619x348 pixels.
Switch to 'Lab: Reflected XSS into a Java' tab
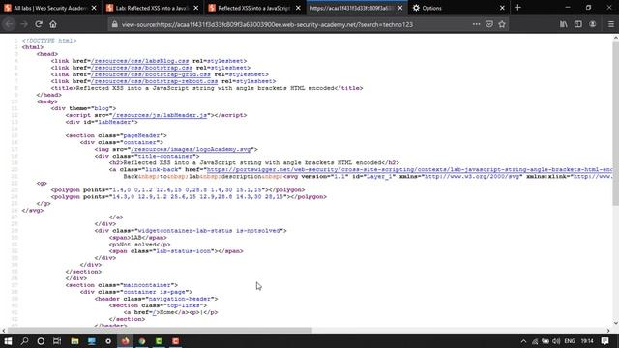point(153,8)
